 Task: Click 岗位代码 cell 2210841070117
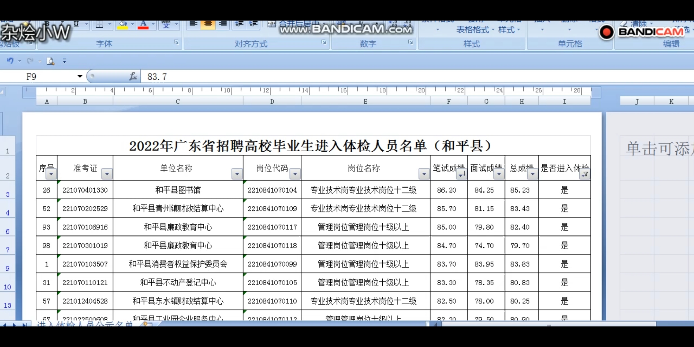click(272, 227)
